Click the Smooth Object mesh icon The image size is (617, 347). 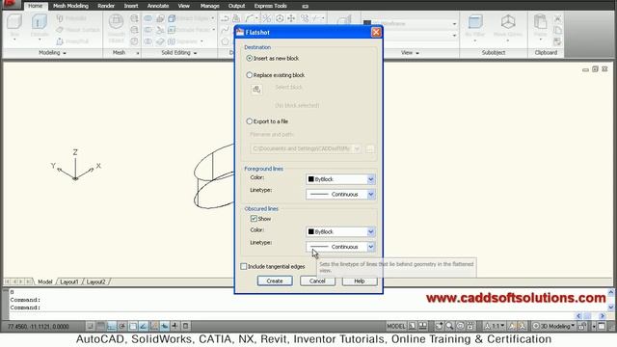[116, 21]
